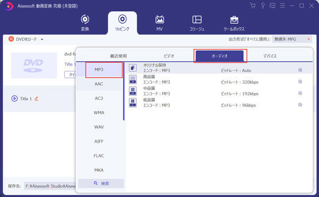Open settings gear for オリジナル保持 preset
319x197 pixels.
(x=300, y=70)
